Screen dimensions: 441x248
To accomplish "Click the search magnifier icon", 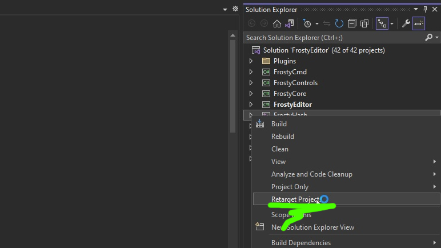I will coord(429,37).
